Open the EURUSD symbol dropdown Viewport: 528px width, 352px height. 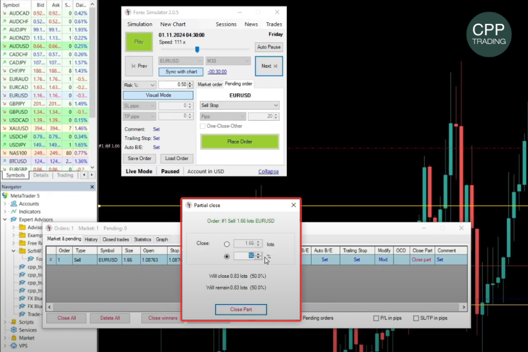180,61
